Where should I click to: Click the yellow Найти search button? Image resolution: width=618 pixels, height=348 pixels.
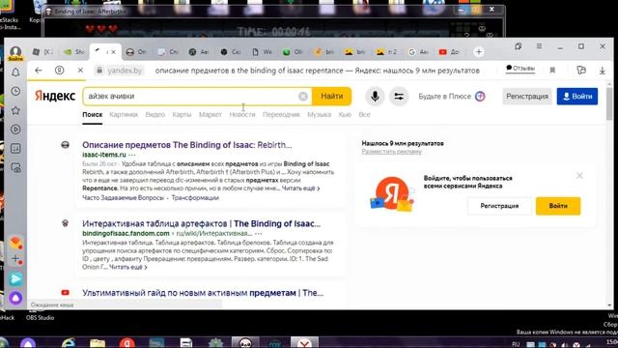[x=331, y=97]
